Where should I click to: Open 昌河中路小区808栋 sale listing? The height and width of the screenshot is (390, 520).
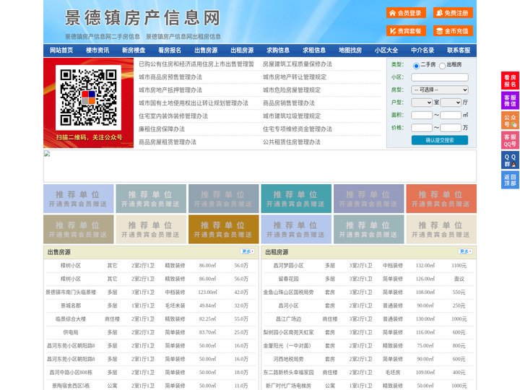(71, 372)
